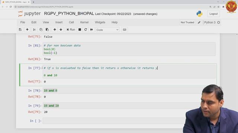Open the File menu
The image size is (238, 133).
click(x=23, y=22)
